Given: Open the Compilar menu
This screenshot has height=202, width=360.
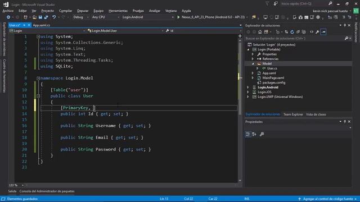Looking at the screenshot, I should click(x=65, y=11).
